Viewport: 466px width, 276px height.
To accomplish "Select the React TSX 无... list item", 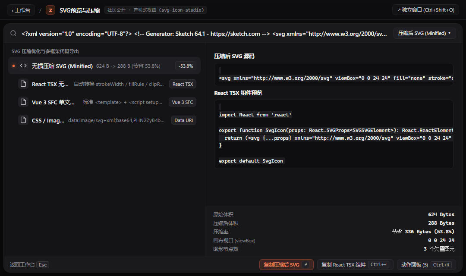I will [104, 84].
